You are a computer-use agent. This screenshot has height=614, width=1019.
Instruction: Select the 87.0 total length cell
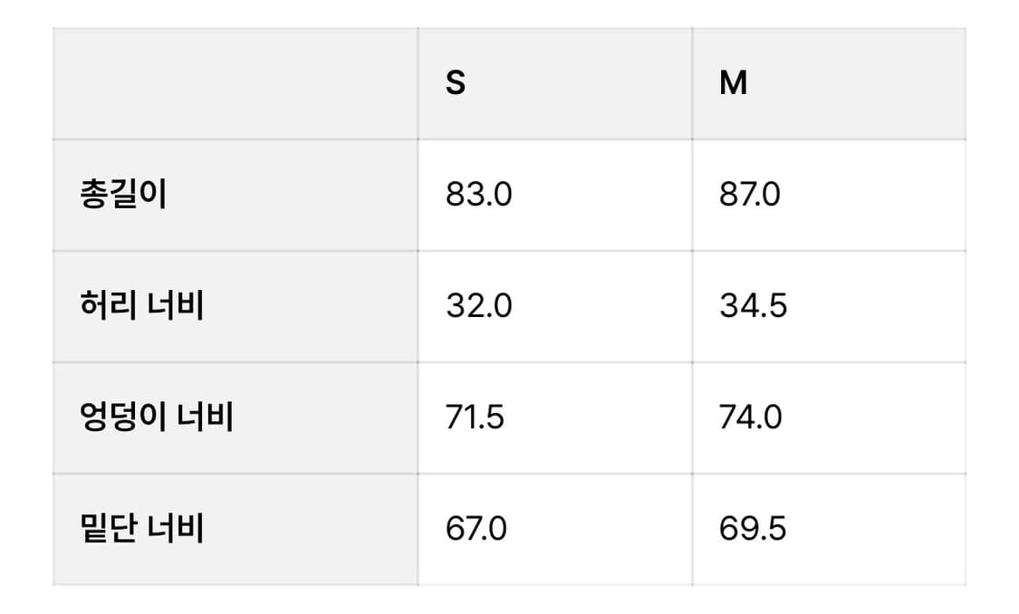(829, 195)
